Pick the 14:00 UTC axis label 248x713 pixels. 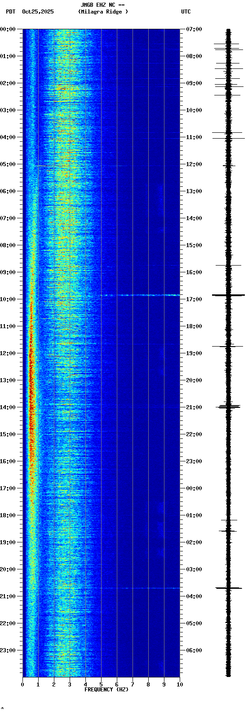(x=194, y=218)
